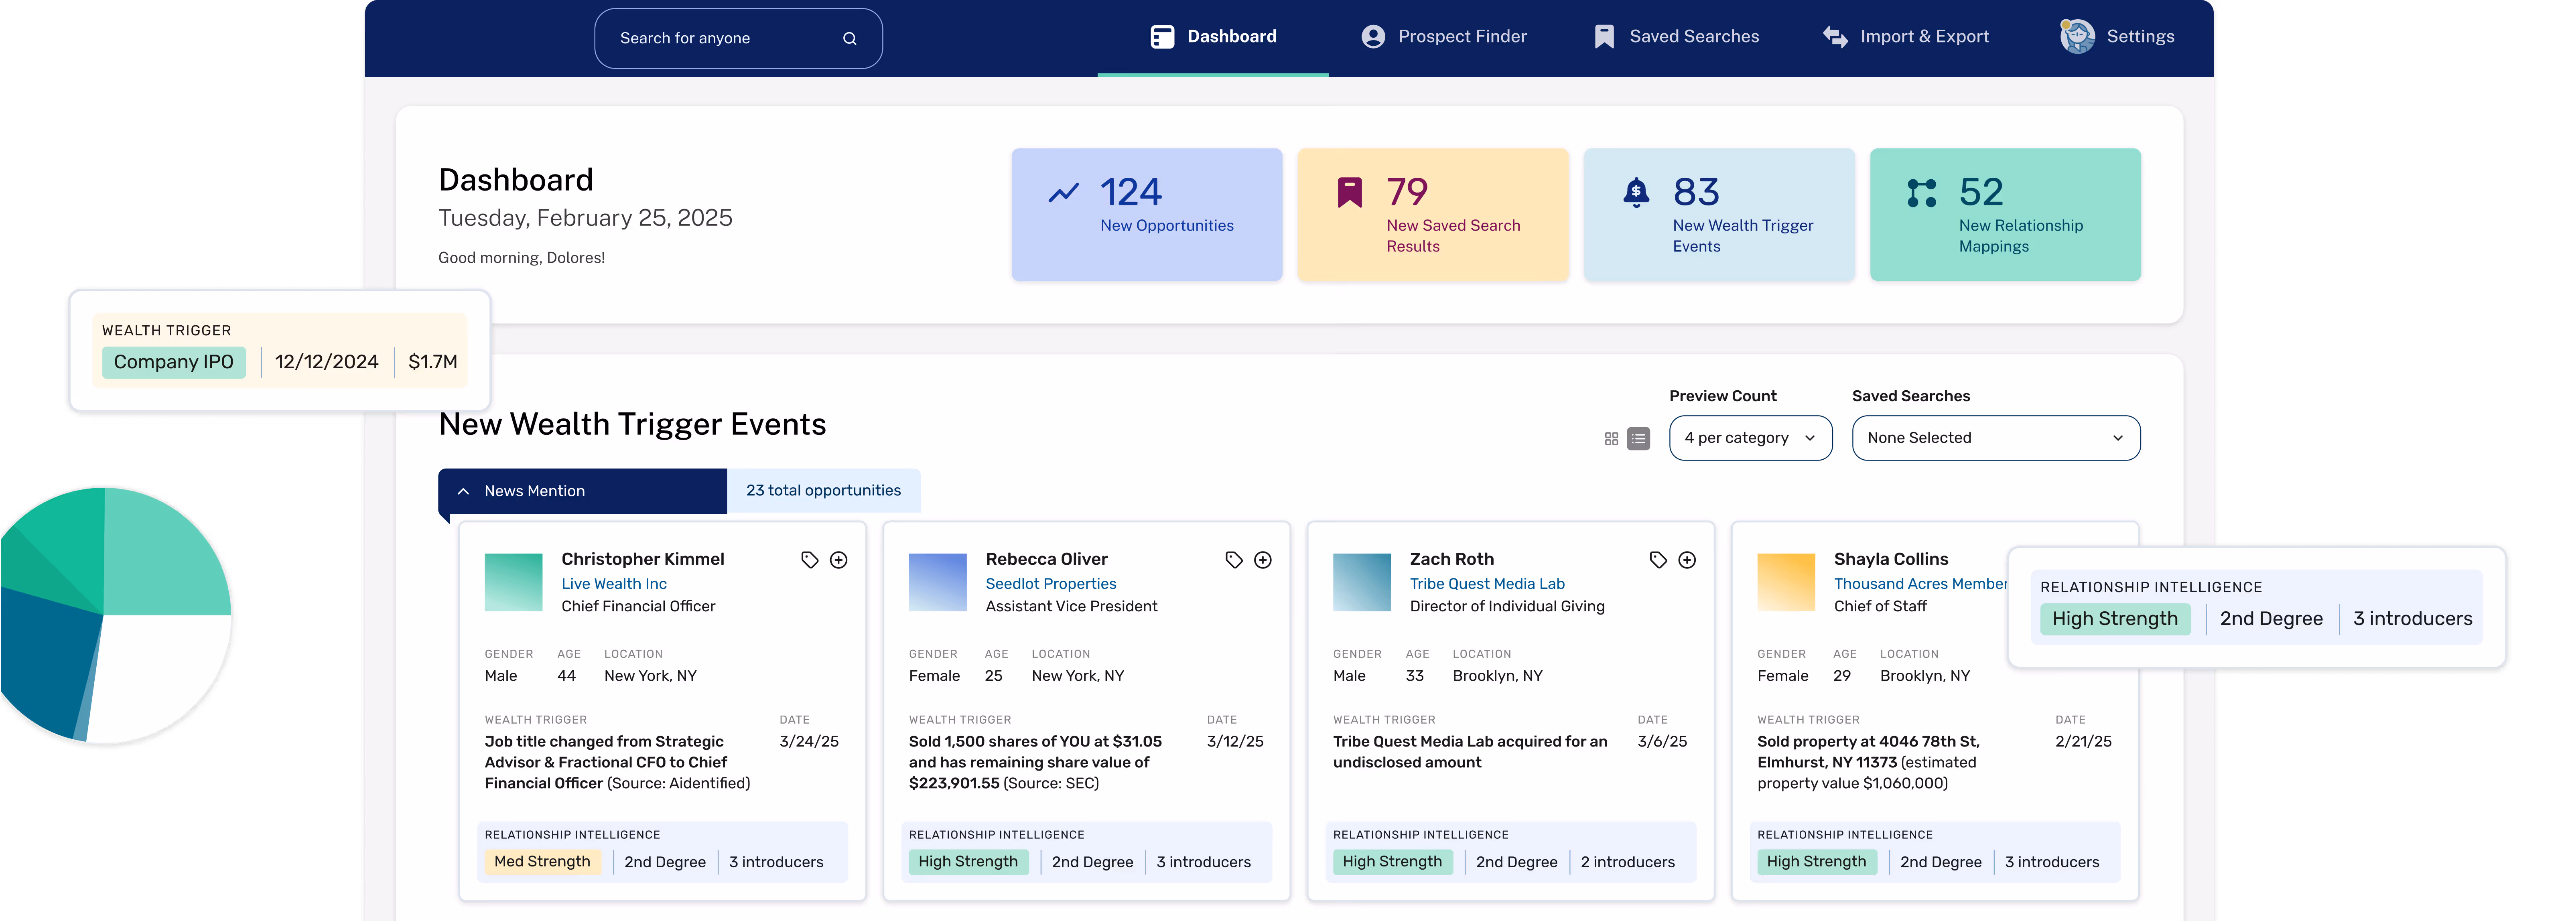Image resolution: width=2576 pixels, height=921 pixels.
Task: Switch to list view layout
Action: pos(1638,439)
